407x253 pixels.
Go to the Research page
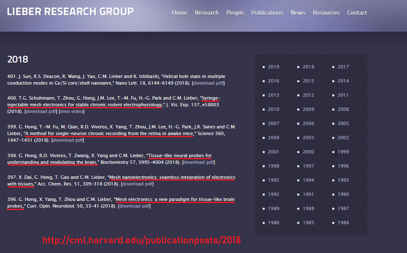(x=207, y=13)
